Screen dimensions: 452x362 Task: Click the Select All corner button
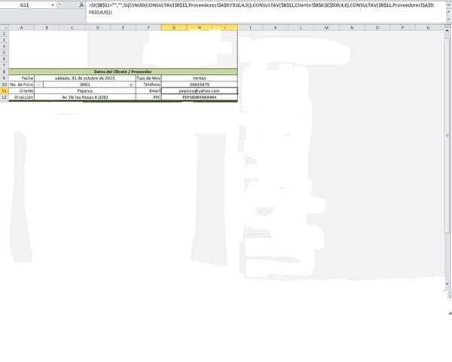coord(4,28)
